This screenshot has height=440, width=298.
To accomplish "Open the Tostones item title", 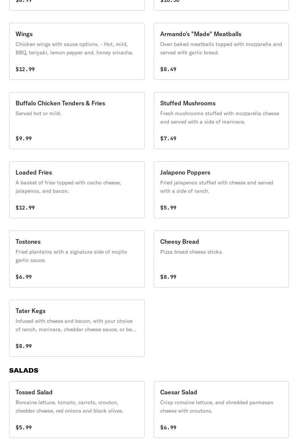I will tap(28, 241).
